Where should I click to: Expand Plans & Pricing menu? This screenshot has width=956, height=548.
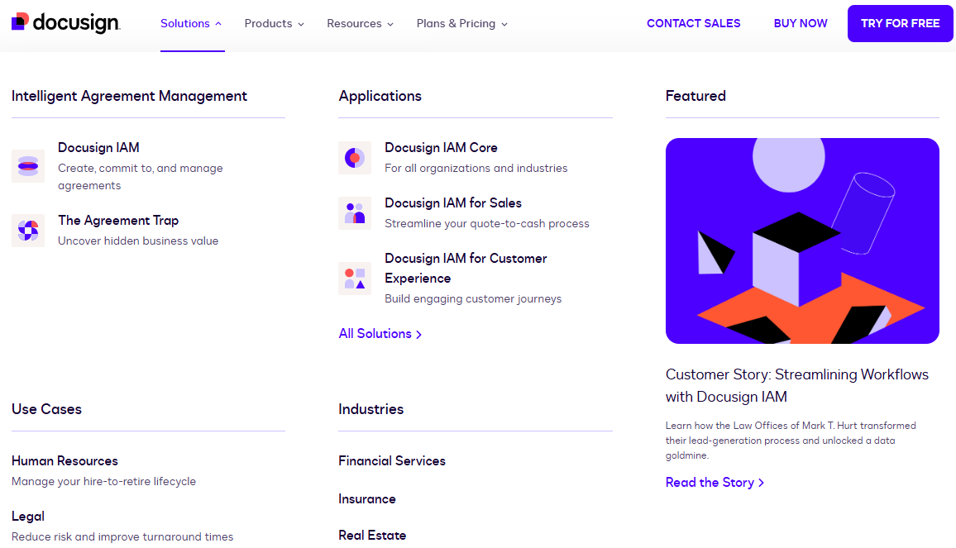(462, 24)
